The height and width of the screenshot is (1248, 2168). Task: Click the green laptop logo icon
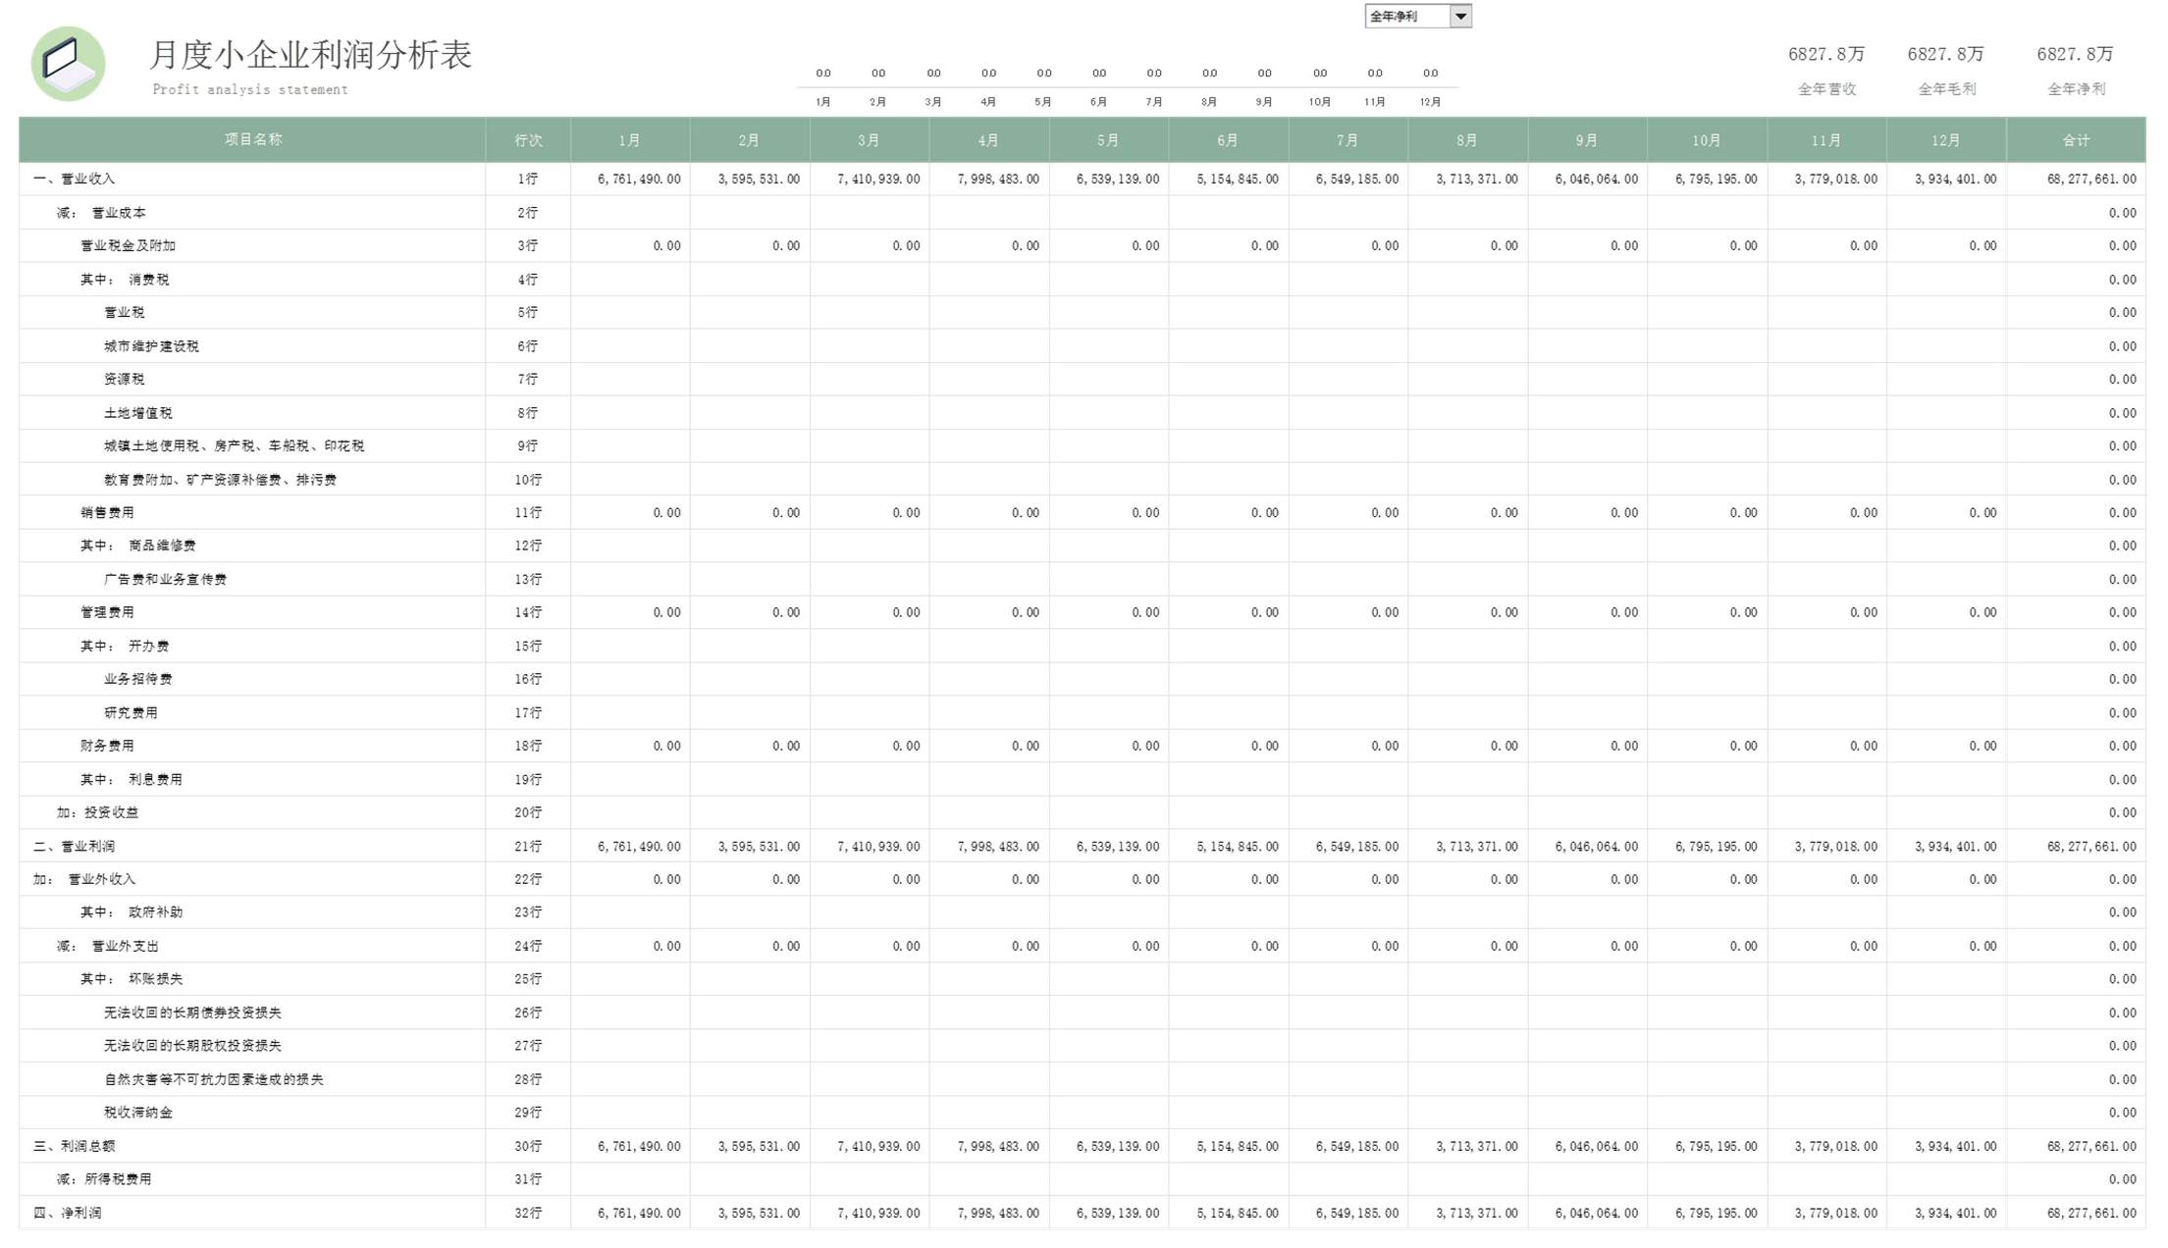coord(68,64)
